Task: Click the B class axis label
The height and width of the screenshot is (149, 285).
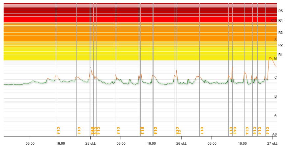Action: (275, 96)
